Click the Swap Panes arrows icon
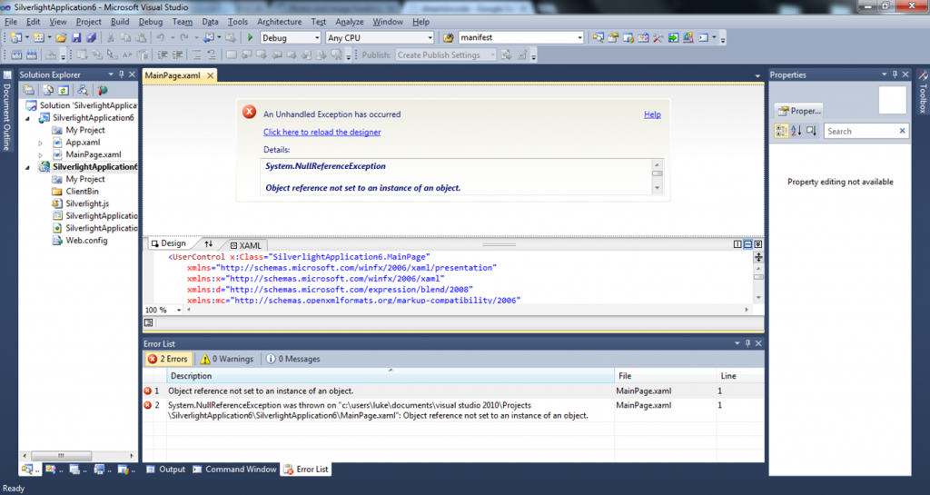The height and width of the screenshot is (495, 930). point(208,243)
